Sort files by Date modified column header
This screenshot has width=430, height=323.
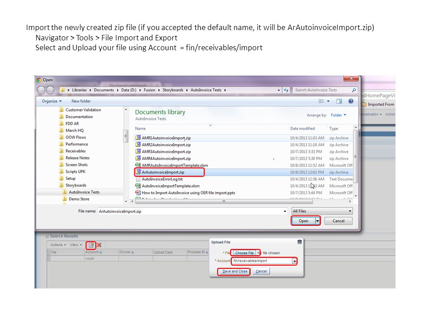click(308, 129)
